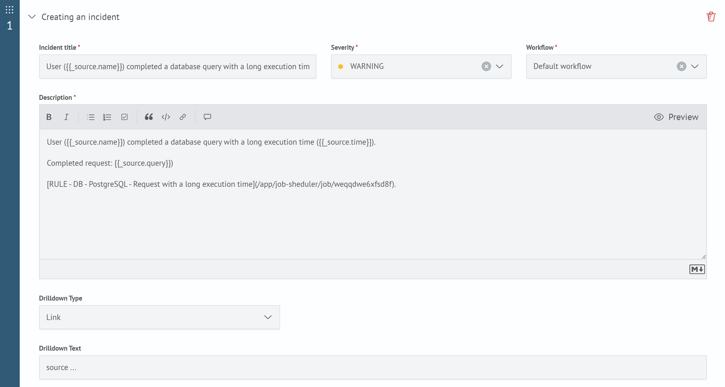Clear the WARNING severity selection
The height and width of the screenshot is (387, 725).
(x=486, y=66)
